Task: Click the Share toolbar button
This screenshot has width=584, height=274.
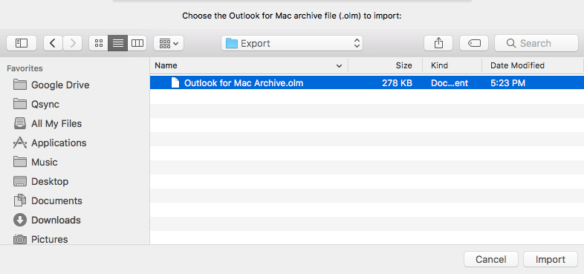Action: click(438, 43)
